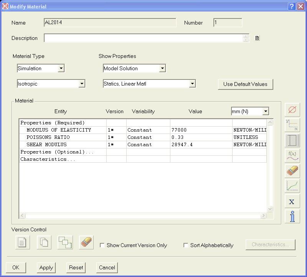Select MODULUS OF ELASTICITY row
The image size is (307, 277).
143,130
